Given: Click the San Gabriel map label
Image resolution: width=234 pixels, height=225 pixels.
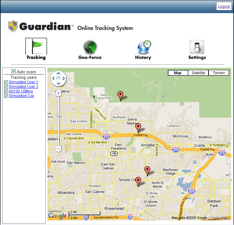Looking at the screenshot, I should pyautogui.click(x=95, y=192).
